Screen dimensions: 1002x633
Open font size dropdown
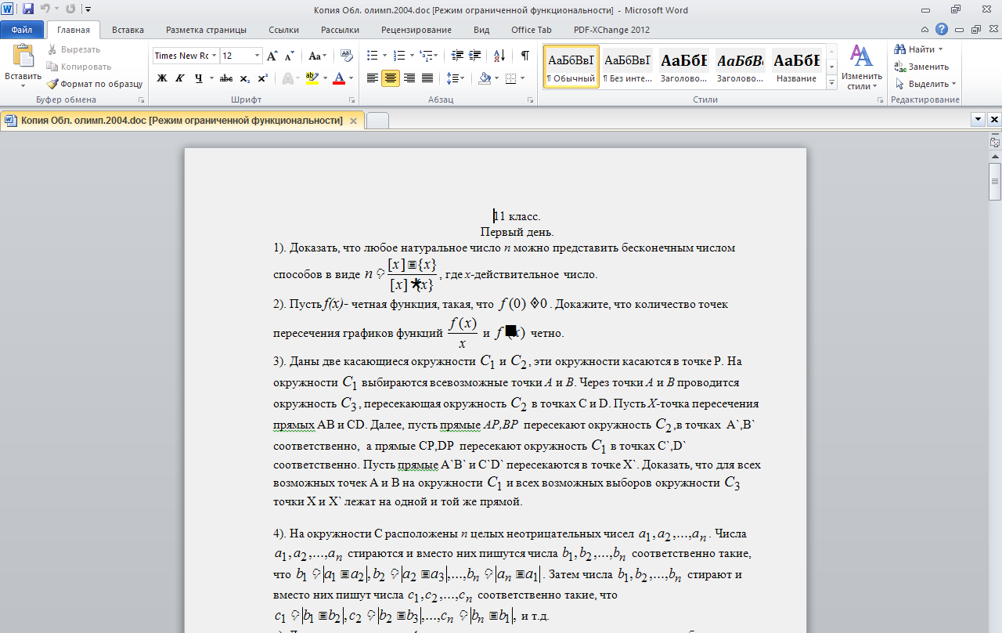258,56
